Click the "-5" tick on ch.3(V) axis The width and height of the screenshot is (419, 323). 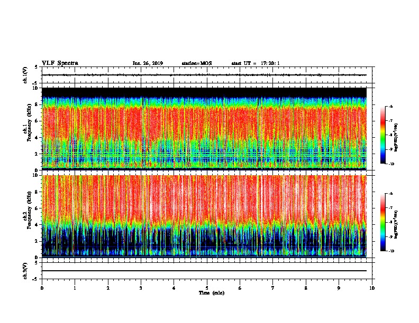35,279
